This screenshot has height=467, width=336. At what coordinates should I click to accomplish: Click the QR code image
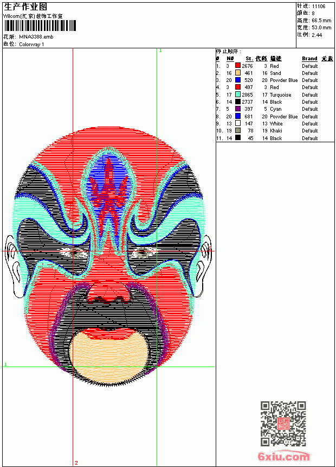coord(283,424)
